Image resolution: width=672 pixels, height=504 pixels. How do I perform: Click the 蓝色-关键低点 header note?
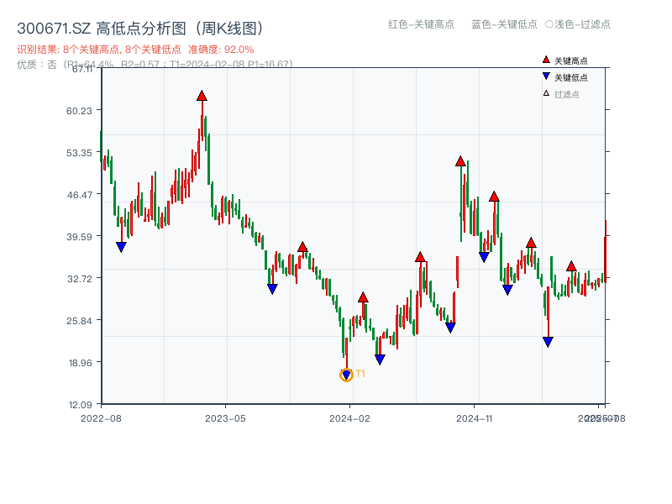tap(505, 24)
